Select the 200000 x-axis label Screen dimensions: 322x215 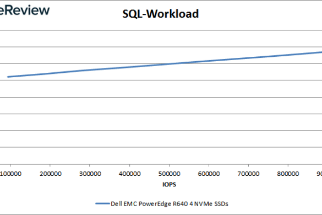click(51, 174)
